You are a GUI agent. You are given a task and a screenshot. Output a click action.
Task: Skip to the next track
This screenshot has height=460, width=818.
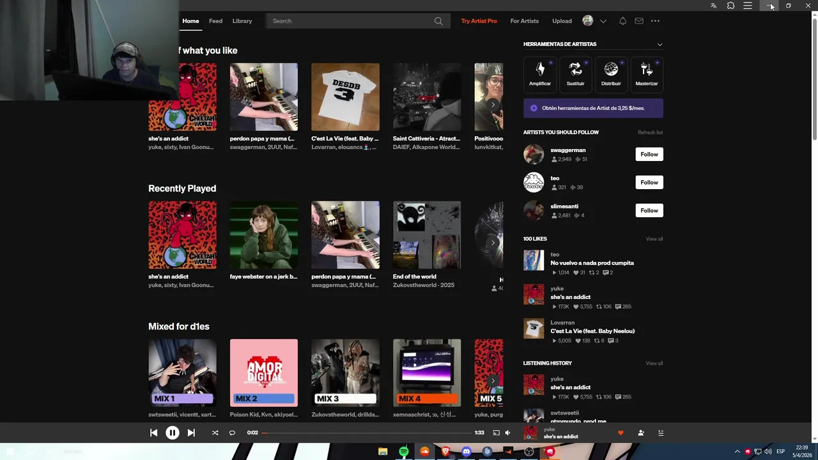[x=191, y=433]
